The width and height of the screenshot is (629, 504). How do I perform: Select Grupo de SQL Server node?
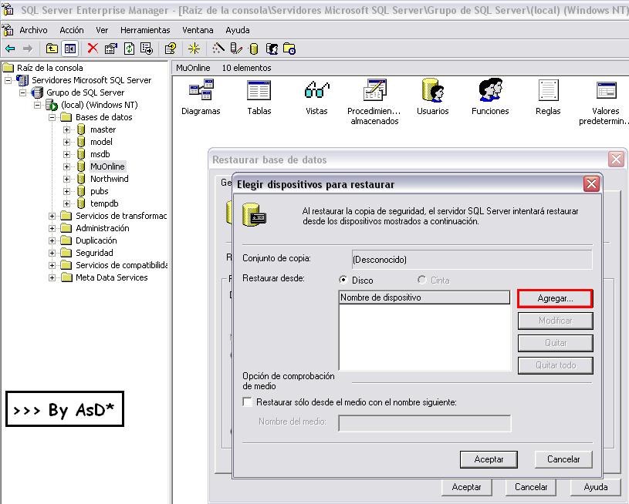click(86, 92)
